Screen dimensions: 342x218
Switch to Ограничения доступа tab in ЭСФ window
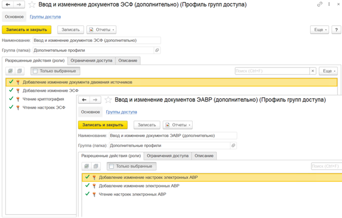pyautogui.click(x=91, y=61)
